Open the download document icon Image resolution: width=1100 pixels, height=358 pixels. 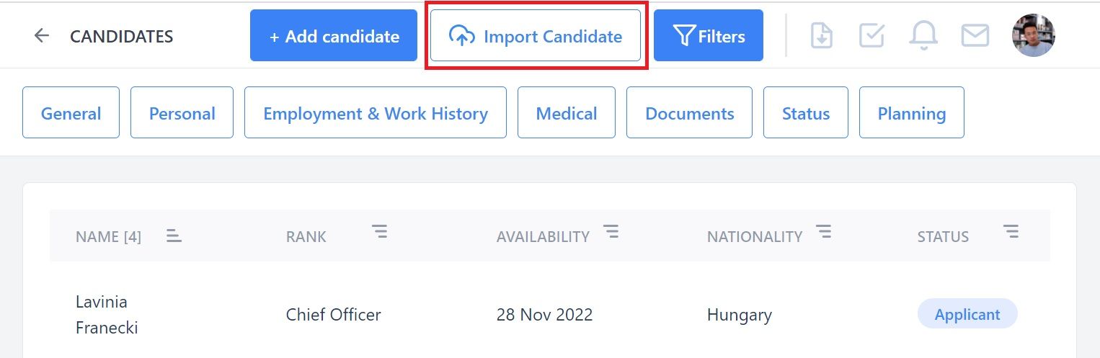tap(822, 35)
